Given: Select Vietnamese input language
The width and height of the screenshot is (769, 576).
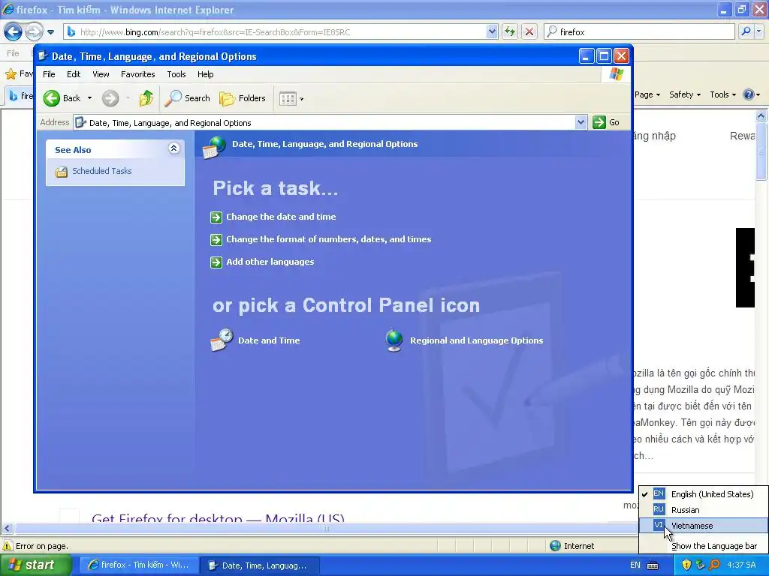Looking at the screenshot, I should point(704,526).
